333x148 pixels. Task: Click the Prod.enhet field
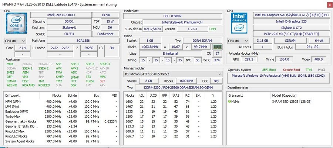tap(105, 34)
